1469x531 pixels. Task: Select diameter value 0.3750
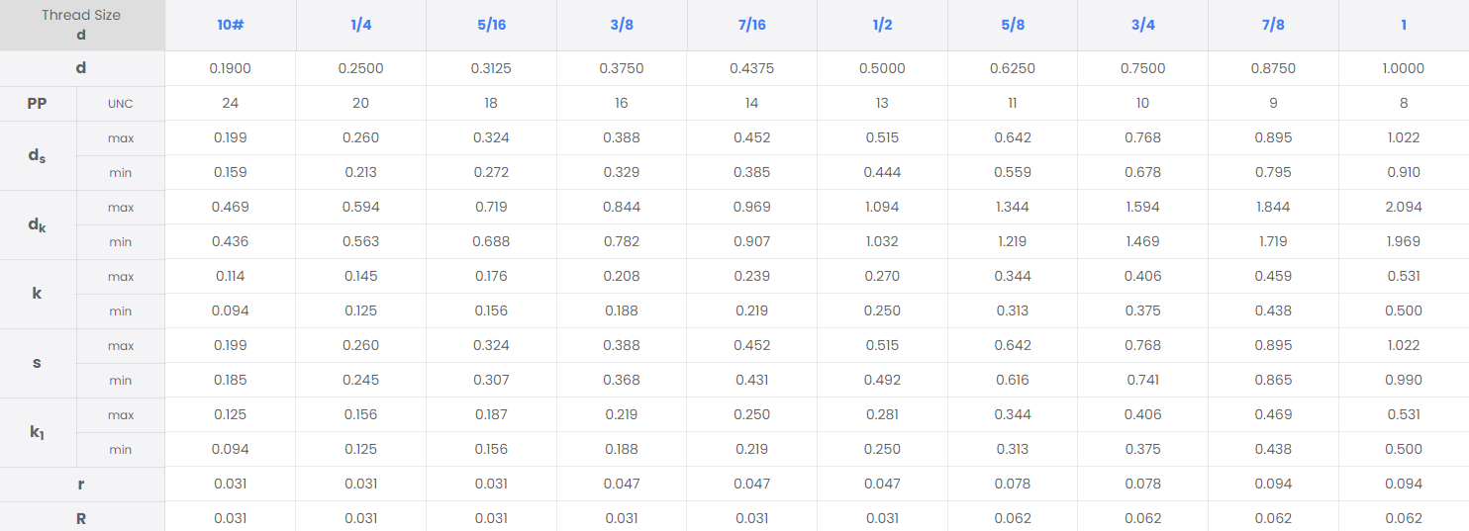click(x=622, y=68)
